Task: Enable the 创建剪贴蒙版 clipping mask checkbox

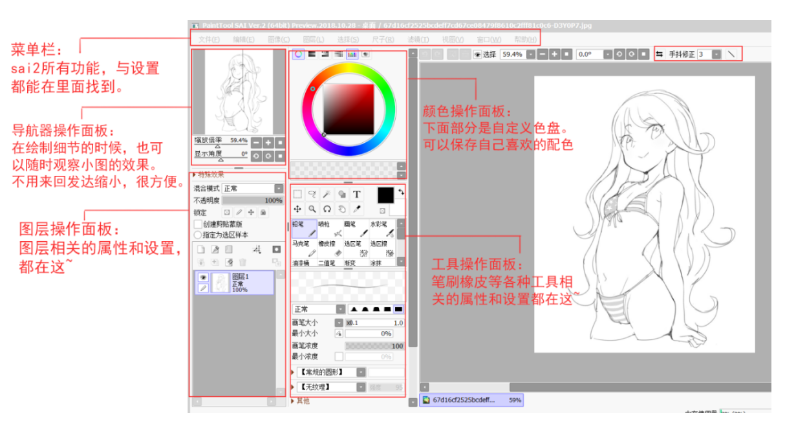Action: [198, 224]
